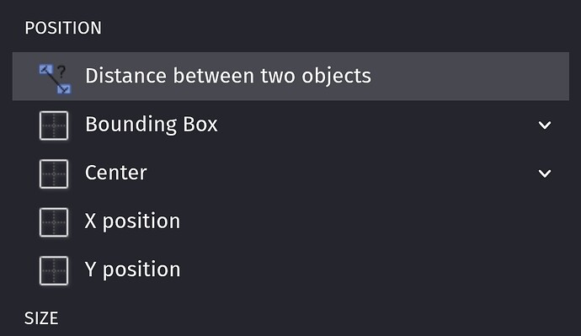Click the POSITION section header
The width and height of the screenshot is (581, 336).
pyautogui.click(x=63, y=28)
